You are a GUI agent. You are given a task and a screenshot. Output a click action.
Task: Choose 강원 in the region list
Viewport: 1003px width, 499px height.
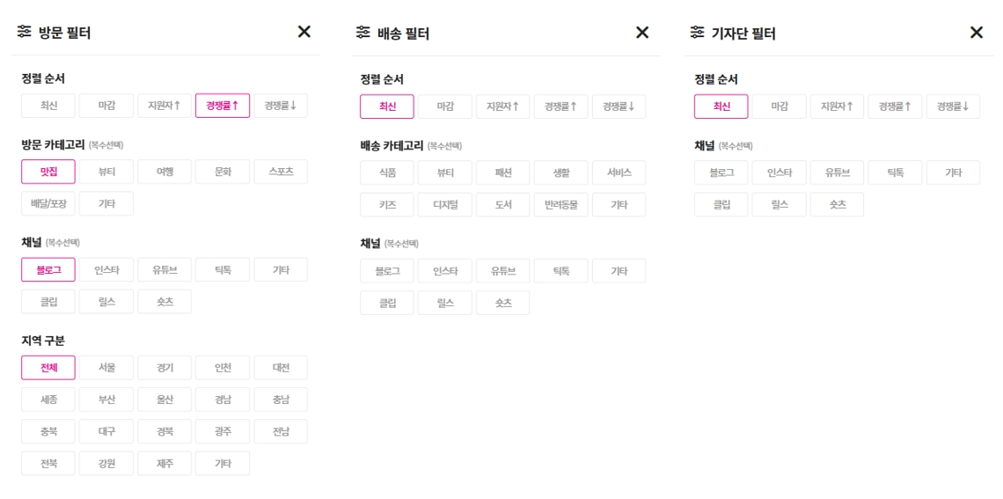pyautogui.click(x=106, y=464)
